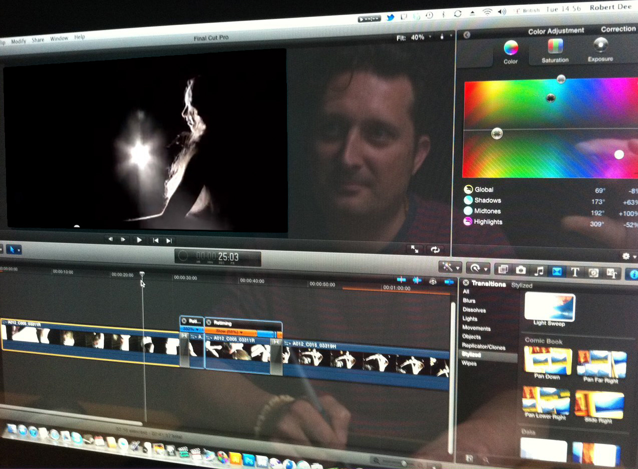Click the Highlights row icon
This screenshot has height=469, width=638.
point(468,222)
